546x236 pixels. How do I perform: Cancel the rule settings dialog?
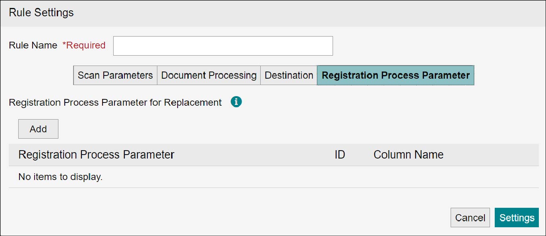(x=470, y=218)
